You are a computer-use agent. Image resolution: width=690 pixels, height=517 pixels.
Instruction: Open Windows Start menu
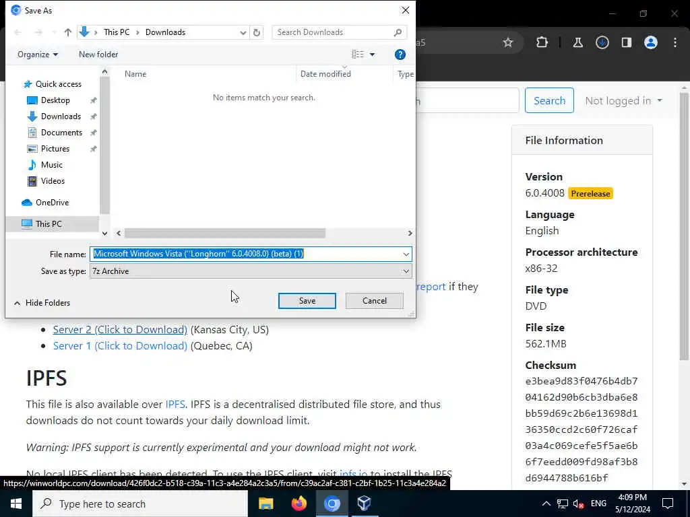(x=16, y=504)
